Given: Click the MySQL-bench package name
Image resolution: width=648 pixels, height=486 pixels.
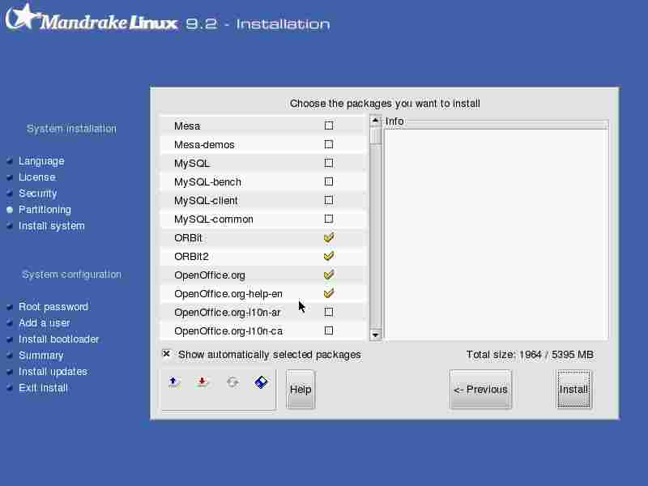Looking at the screenshot, I should [207, 181].
